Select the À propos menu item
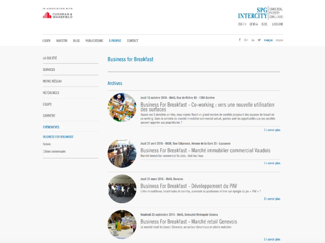This screenshot has height=243, width=325. click(x=115, y=40)
